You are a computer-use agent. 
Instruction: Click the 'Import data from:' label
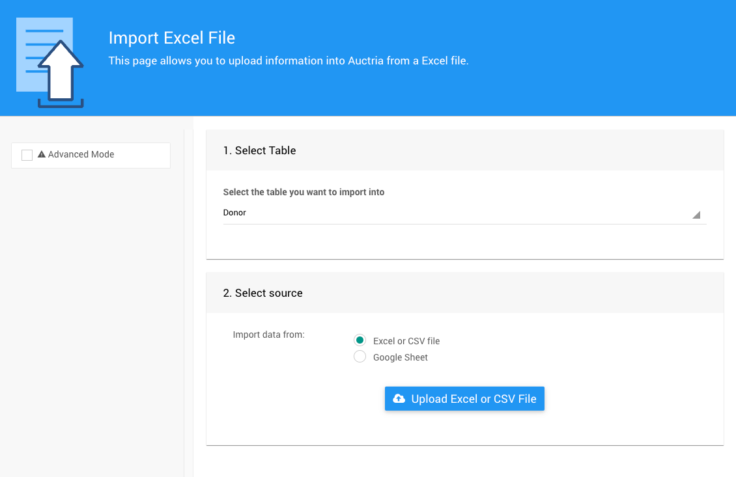pos(268,335)
